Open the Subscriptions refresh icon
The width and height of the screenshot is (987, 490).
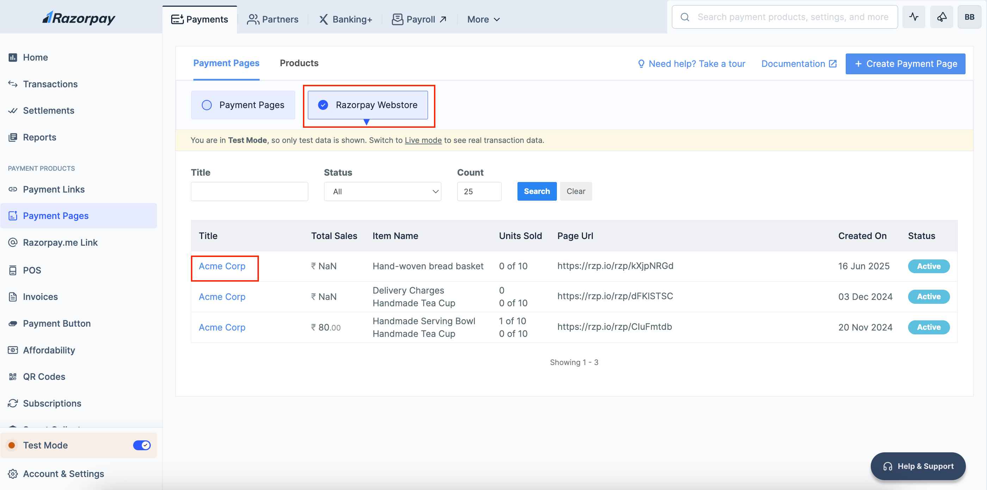click(x=13, y=403)
